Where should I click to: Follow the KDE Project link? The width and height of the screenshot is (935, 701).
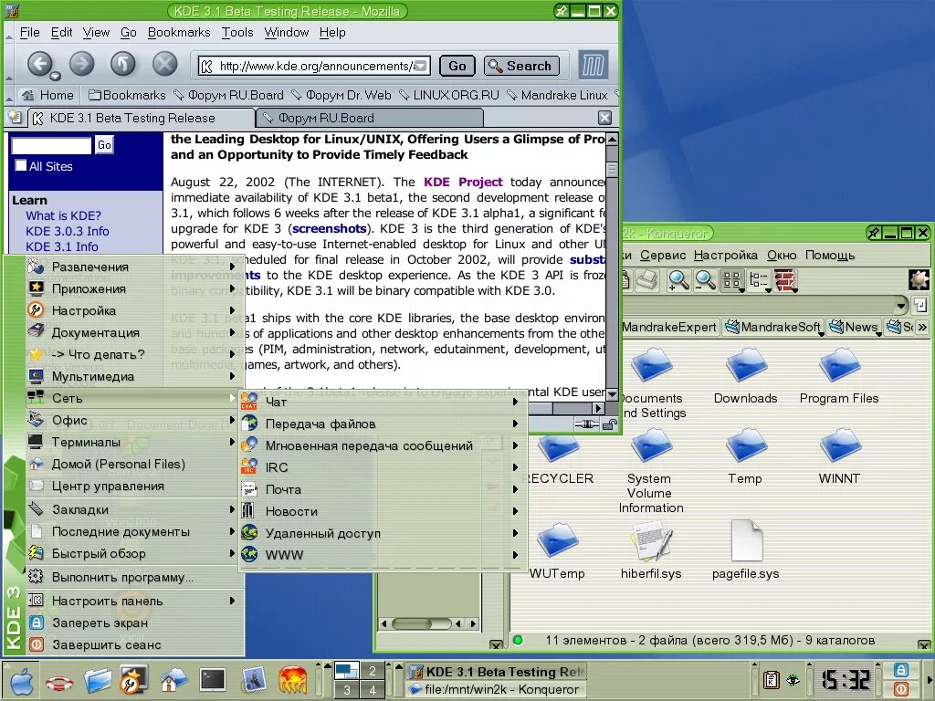pos(463,182)
